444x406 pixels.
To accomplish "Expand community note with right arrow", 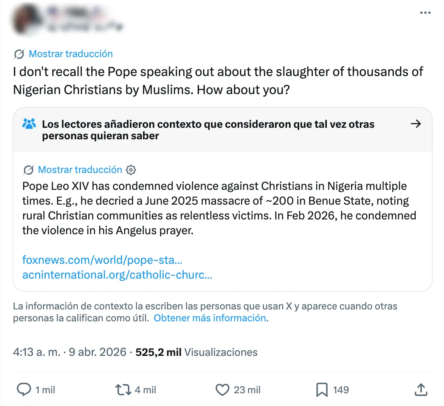I will click(x=416, y=124).
